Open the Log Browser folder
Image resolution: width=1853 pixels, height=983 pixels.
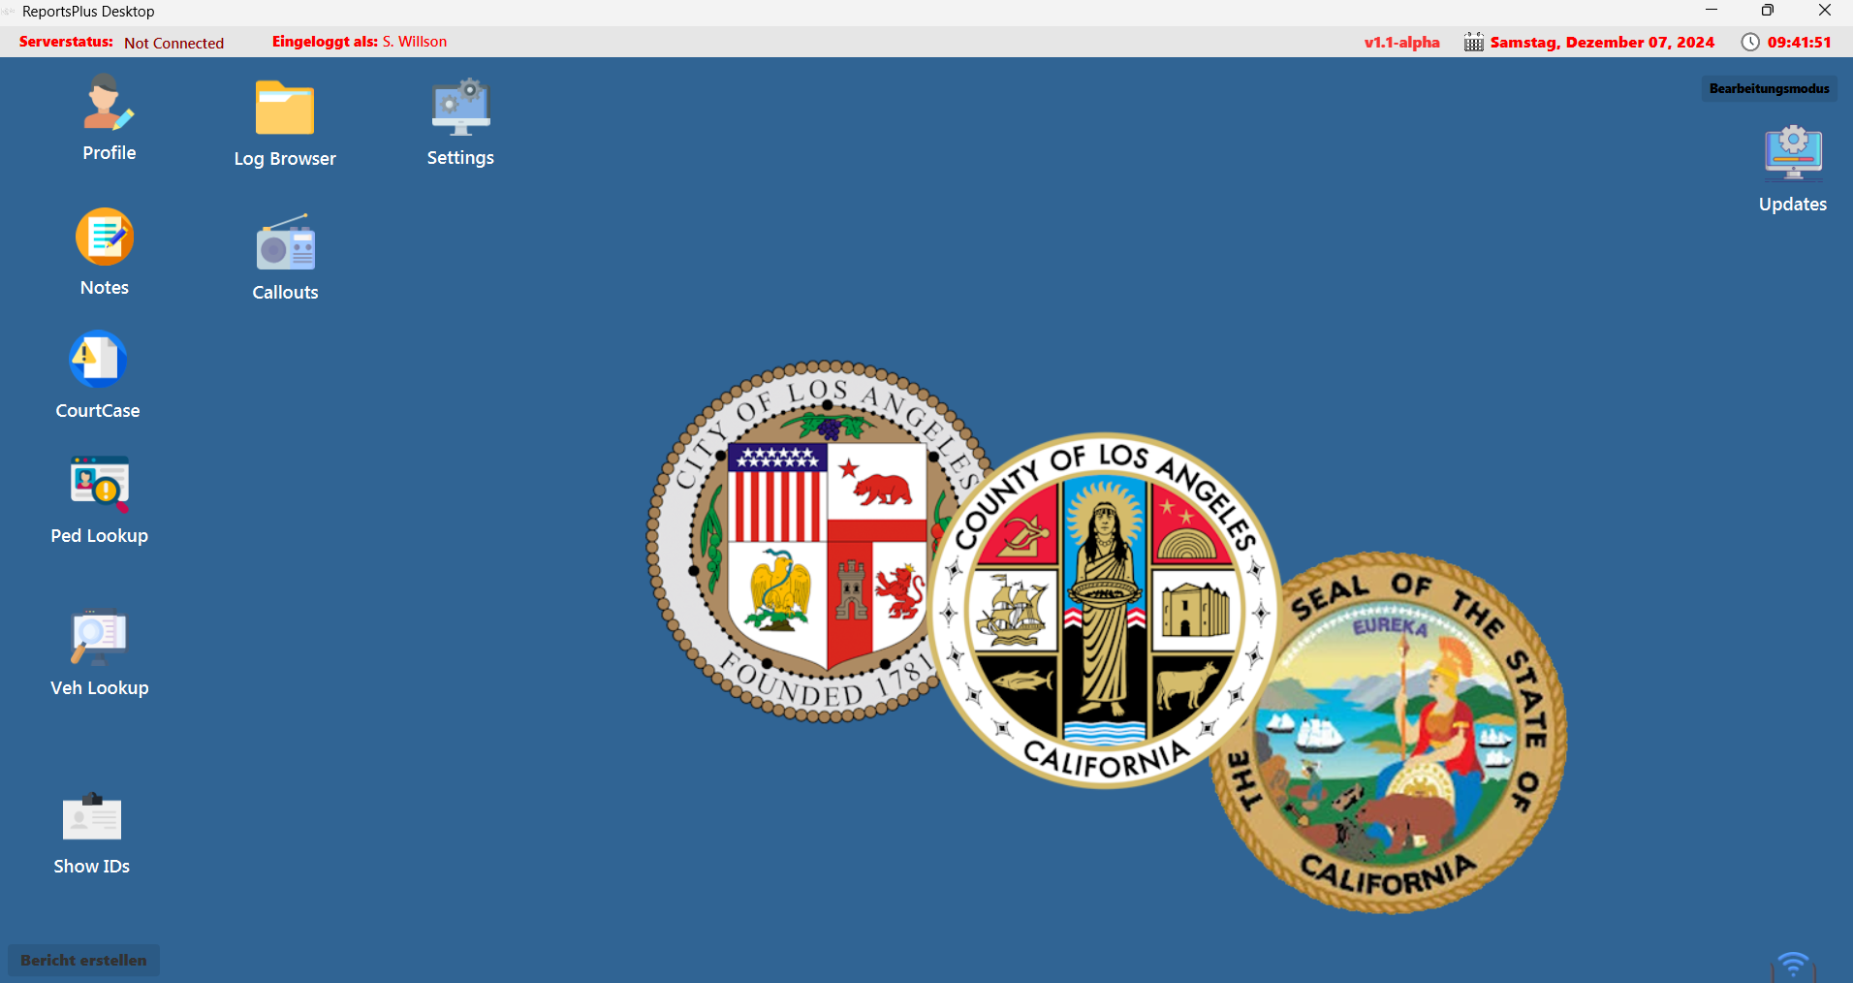pos(284,109)
